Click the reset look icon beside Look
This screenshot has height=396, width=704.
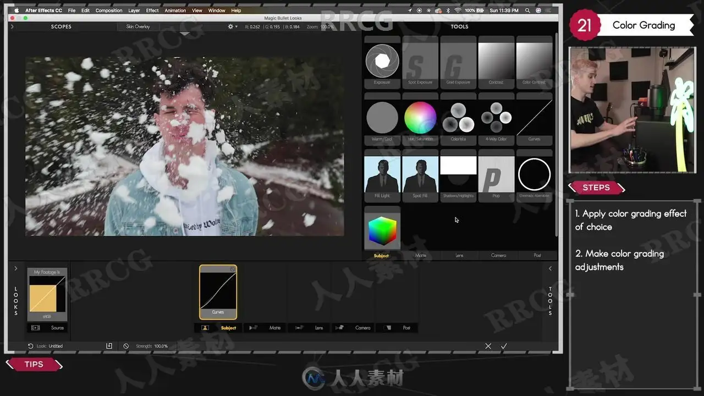coord(31,346)
